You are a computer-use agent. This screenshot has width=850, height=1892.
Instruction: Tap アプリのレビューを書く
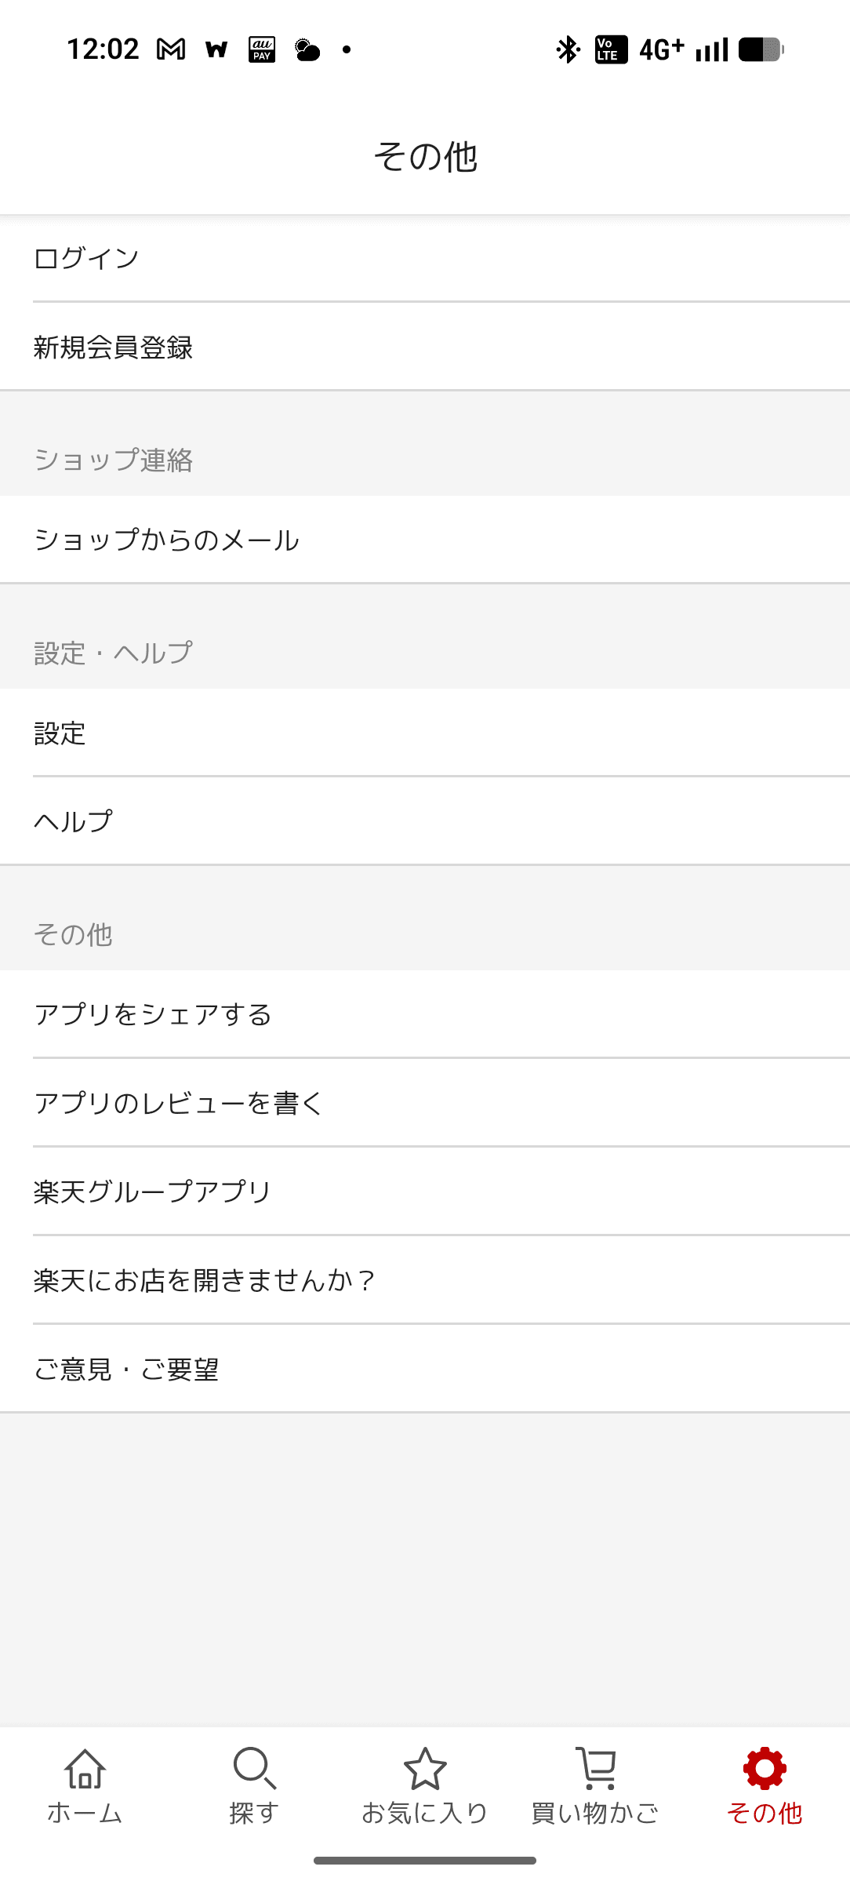pyautogui.click(x=425, y=1103)
